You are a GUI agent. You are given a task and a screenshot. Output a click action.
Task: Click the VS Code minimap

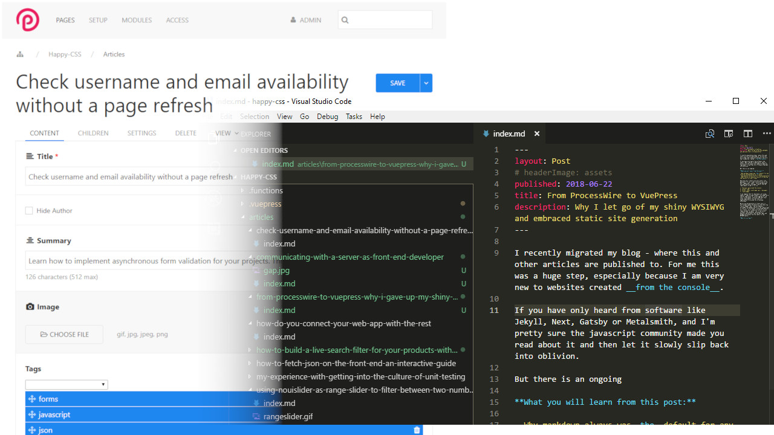755,181
